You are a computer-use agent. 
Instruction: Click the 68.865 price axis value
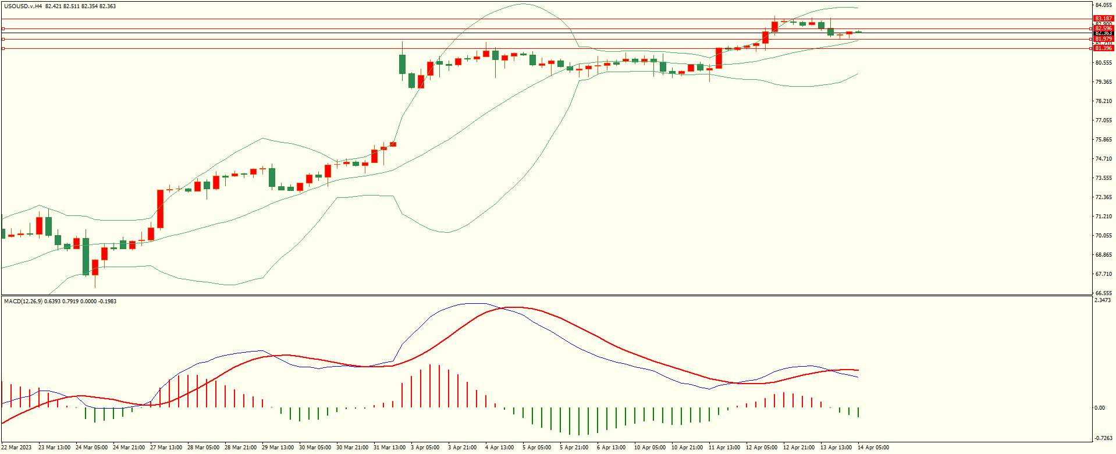(1104, 255)
